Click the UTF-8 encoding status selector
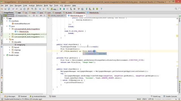This screenshot has width=181, height=101. 151,99
